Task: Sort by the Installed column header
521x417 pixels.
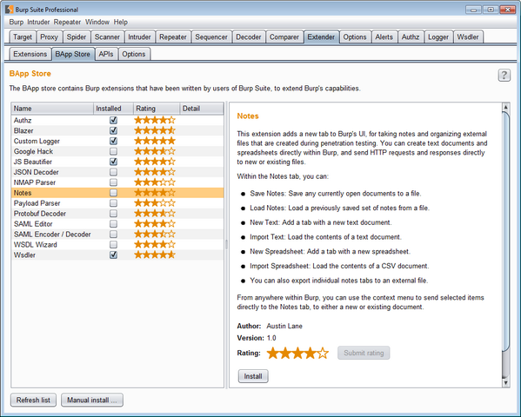Action: (x=113, y=109)
